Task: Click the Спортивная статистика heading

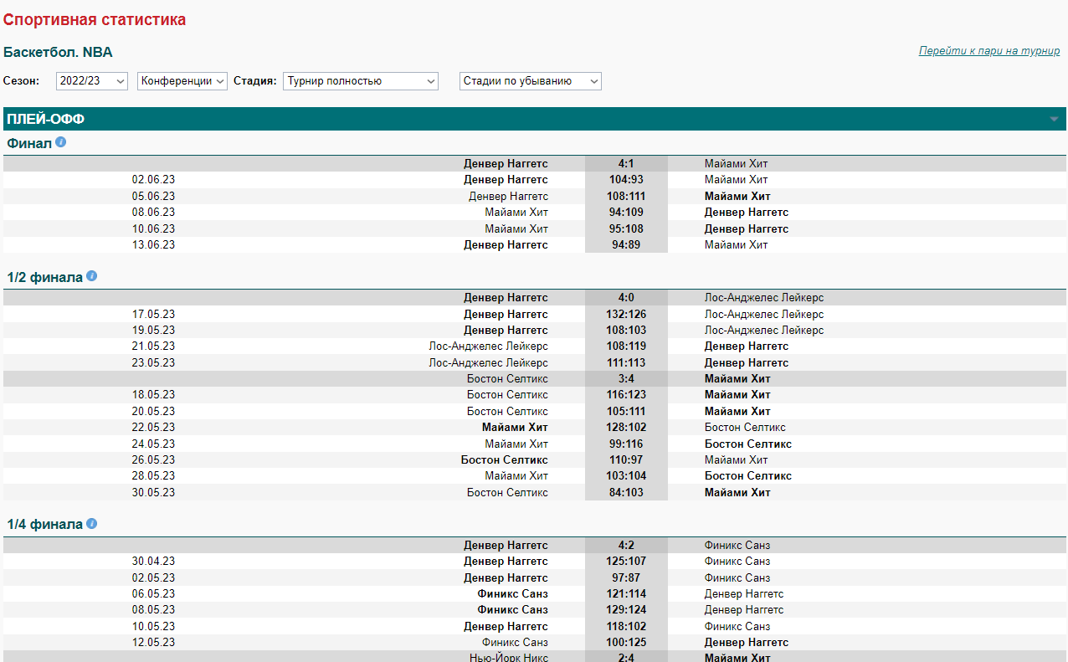Action: pos(95,19)
